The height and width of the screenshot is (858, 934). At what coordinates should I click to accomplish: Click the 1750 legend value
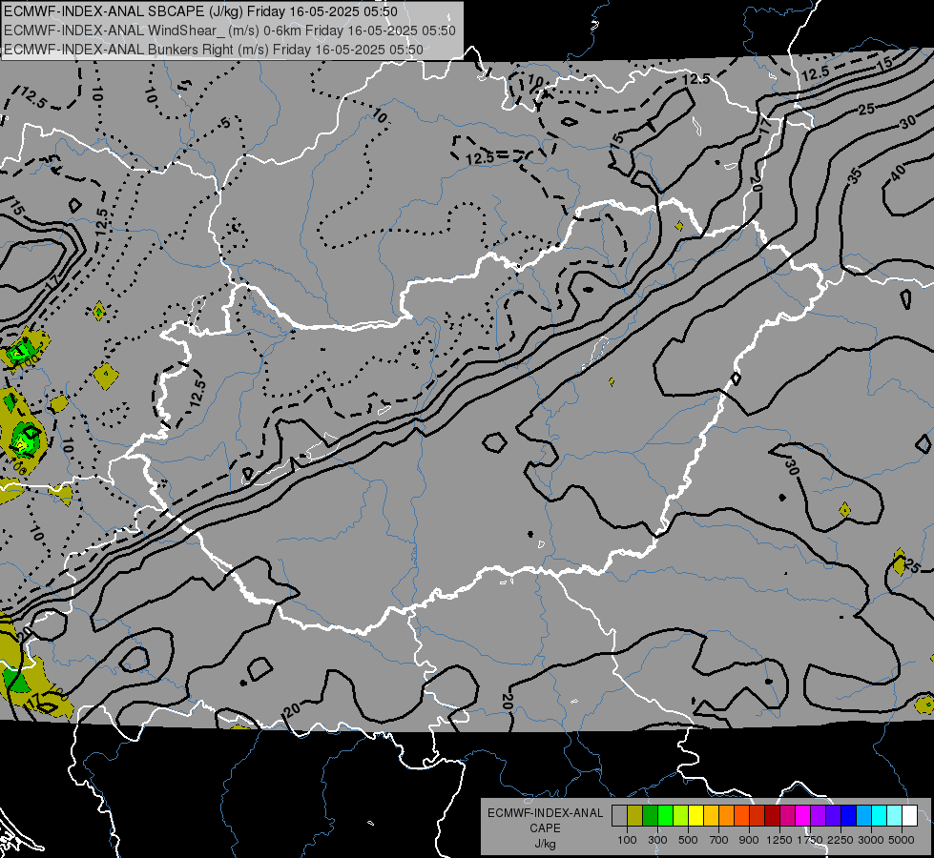coord(810,840)
